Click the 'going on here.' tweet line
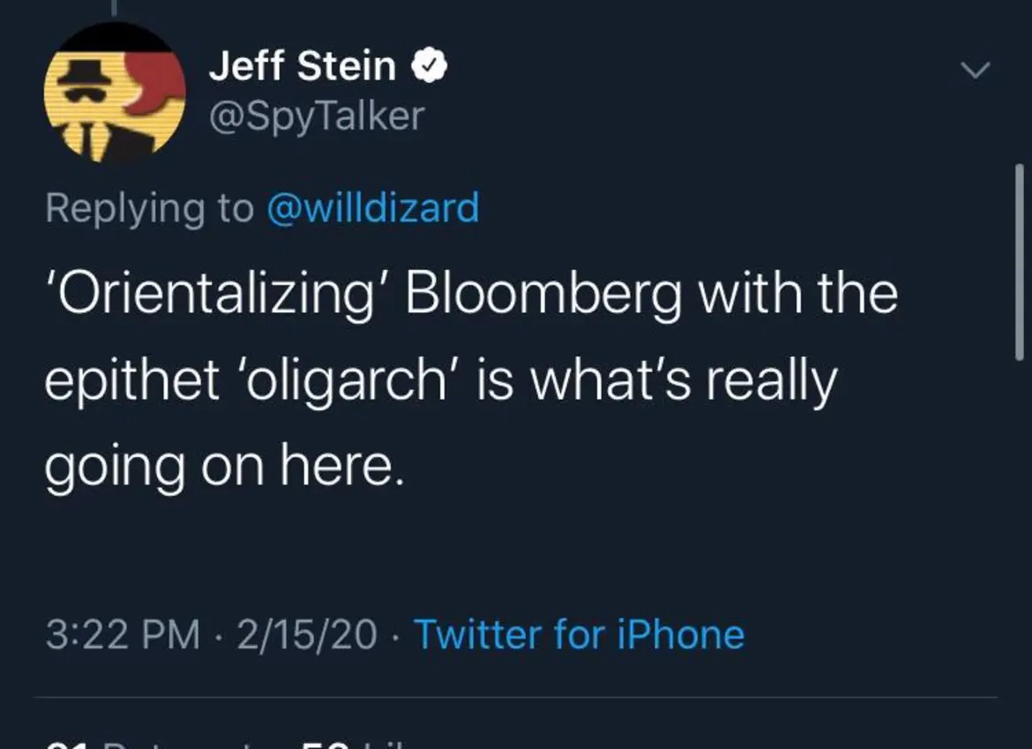This screenshot has width=1032, height=749. click(224, 467)
